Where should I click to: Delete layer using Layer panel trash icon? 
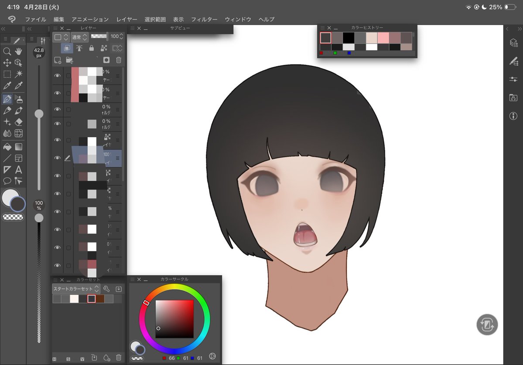click(118, 60)
